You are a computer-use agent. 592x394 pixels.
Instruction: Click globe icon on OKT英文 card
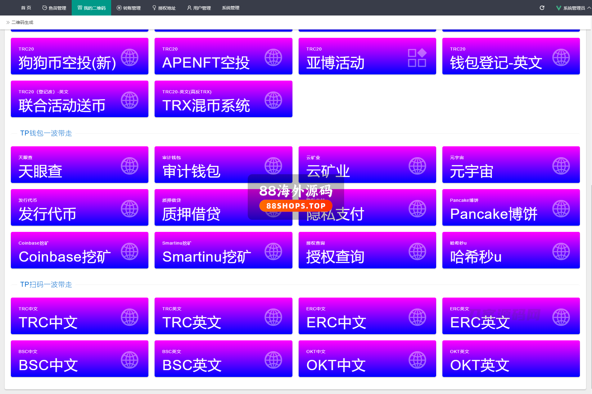tap(561, 360)
